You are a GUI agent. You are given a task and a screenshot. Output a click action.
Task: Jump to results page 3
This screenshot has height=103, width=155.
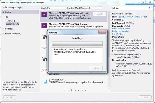coord(75,90)
